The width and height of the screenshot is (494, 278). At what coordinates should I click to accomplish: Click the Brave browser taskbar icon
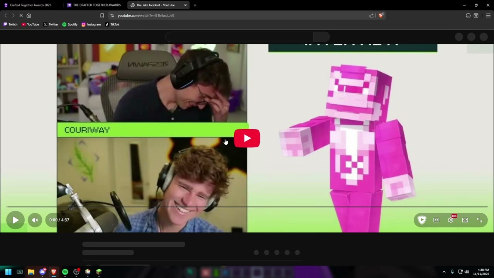(54, 272)
